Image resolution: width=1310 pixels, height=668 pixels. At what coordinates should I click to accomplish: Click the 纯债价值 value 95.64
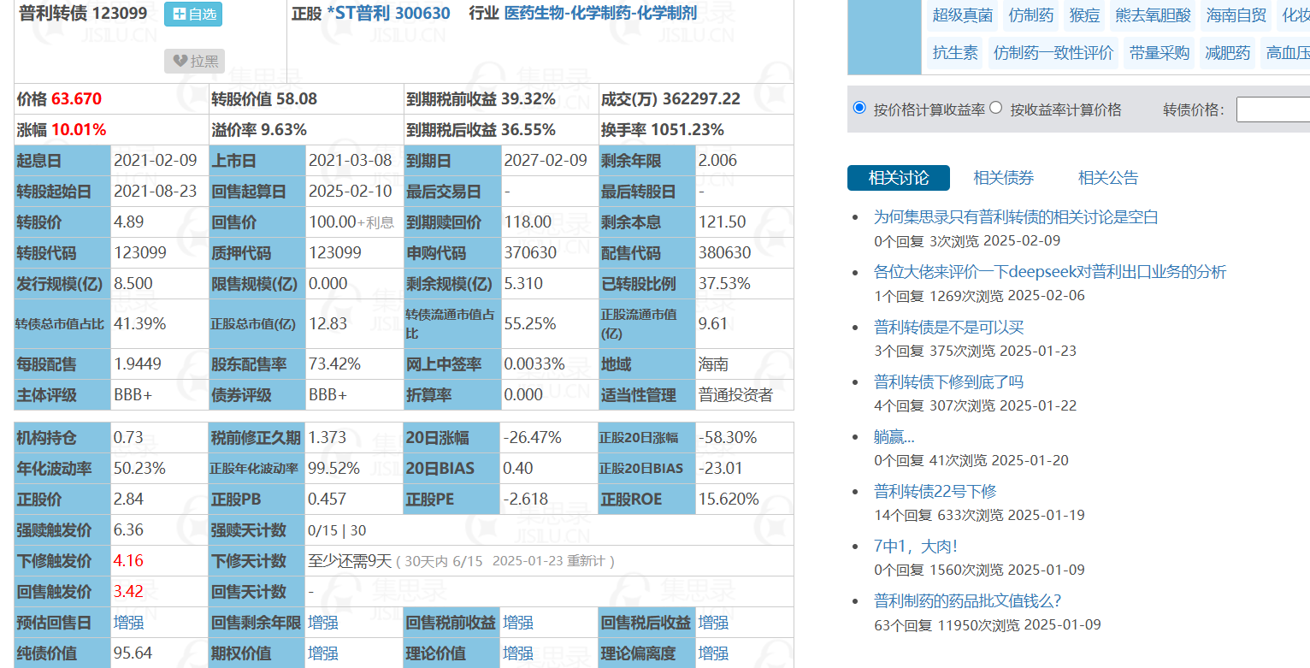[133, 653]
